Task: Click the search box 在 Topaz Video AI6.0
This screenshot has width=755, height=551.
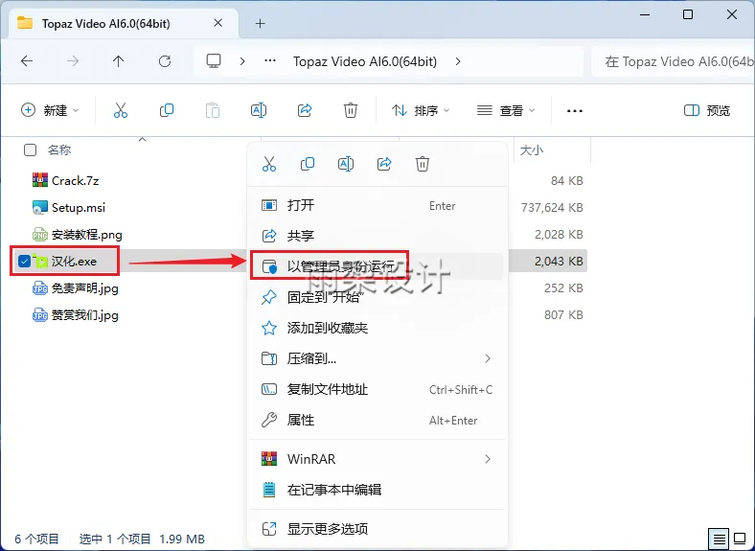Action: point(673,61)
